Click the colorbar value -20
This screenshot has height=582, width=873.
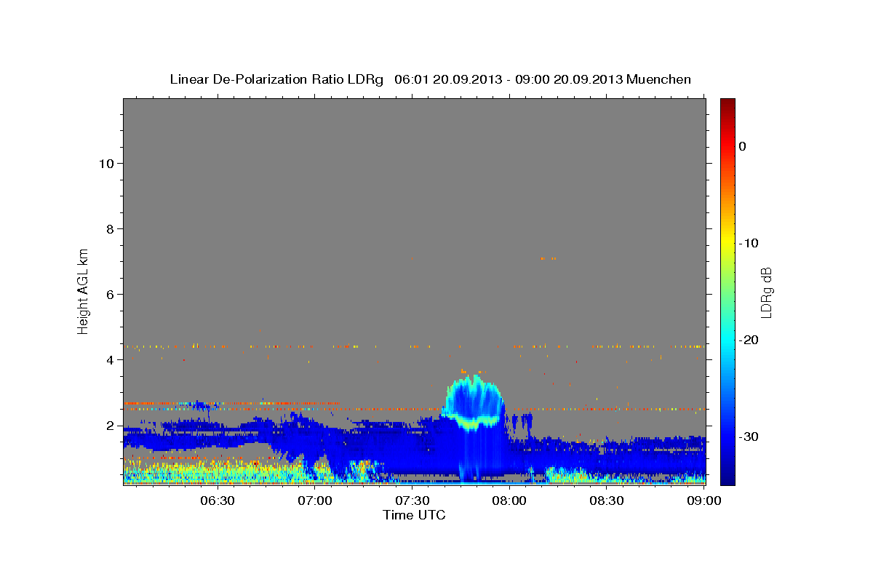tap(749, 340)
